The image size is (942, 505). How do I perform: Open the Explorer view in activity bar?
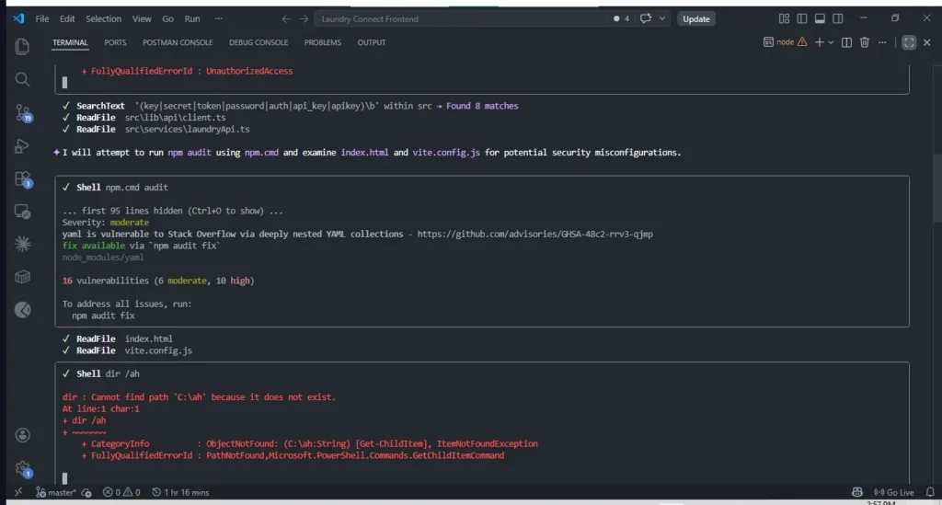[22, 46]
